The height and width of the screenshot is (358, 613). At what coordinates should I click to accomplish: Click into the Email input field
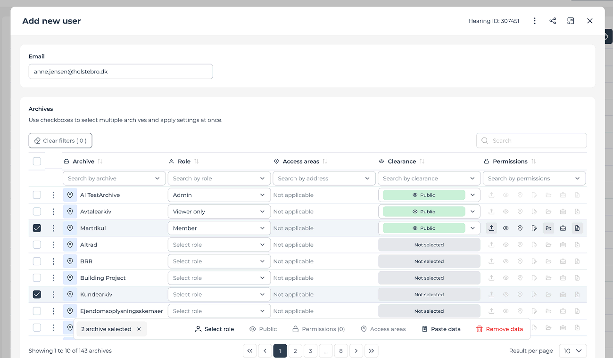click(x=120, y=72)
